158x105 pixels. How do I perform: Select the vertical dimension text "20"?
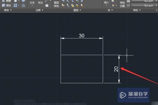pos(116,69)
